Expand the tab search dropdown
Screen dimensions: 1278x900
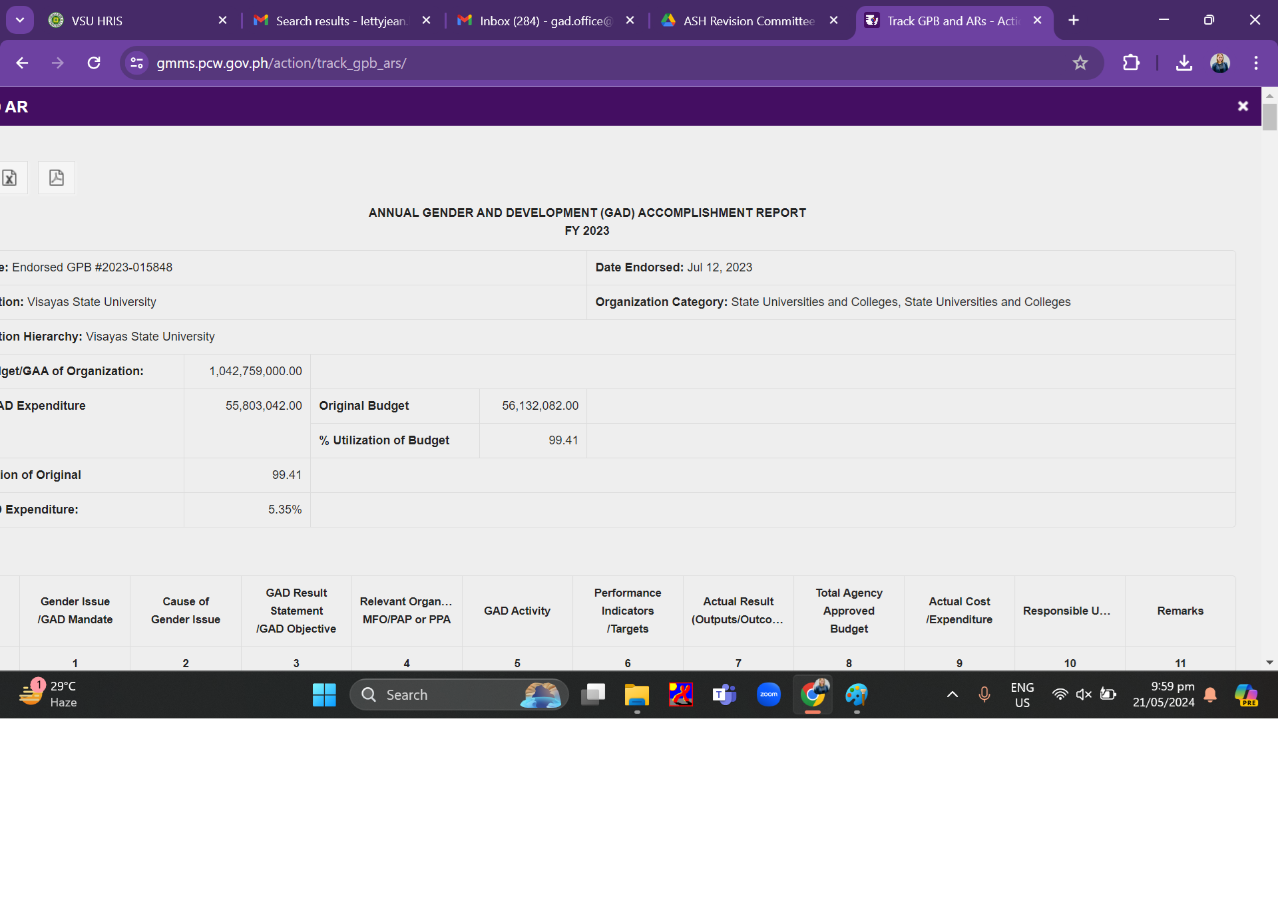point(20,20)
